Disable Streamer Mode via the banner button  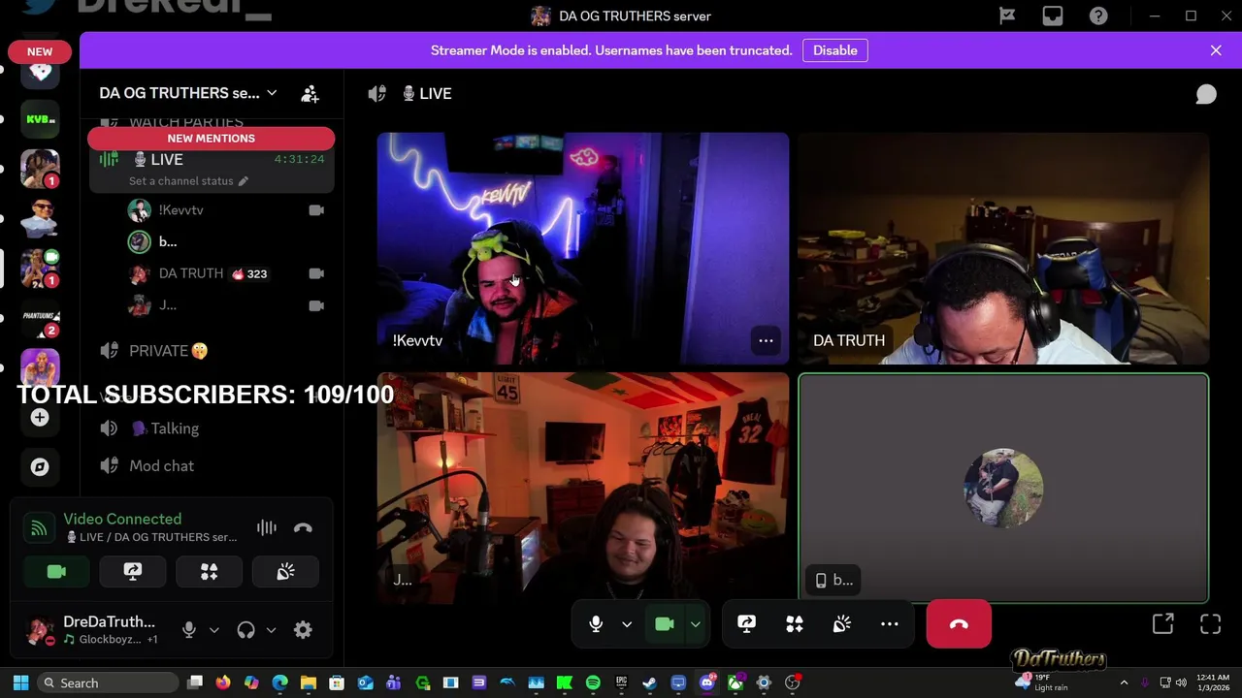pyautogui.click(x=835, y=50)
